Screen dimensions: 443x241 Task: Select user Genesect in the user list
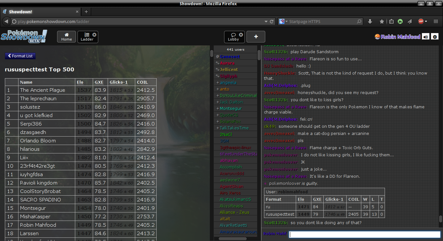[x=230, y=57]
